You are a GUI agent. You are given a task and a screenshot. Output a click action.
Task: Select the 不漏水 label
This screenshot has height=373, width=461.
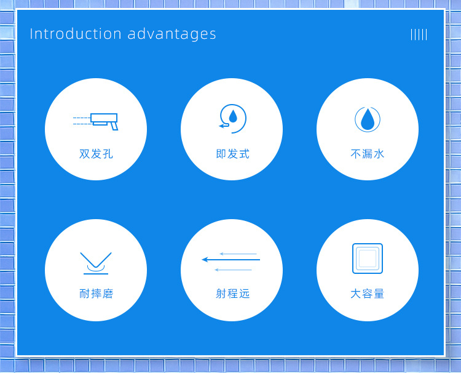[x=368, y=154]
